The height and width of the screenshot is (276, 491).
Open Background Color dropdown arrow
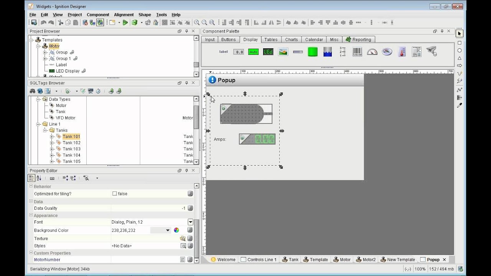pos(168,230)
